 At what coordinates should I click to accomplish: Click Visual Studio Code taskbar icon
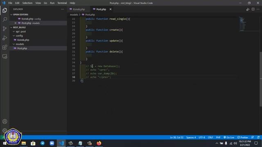click(x=61, y=143)
